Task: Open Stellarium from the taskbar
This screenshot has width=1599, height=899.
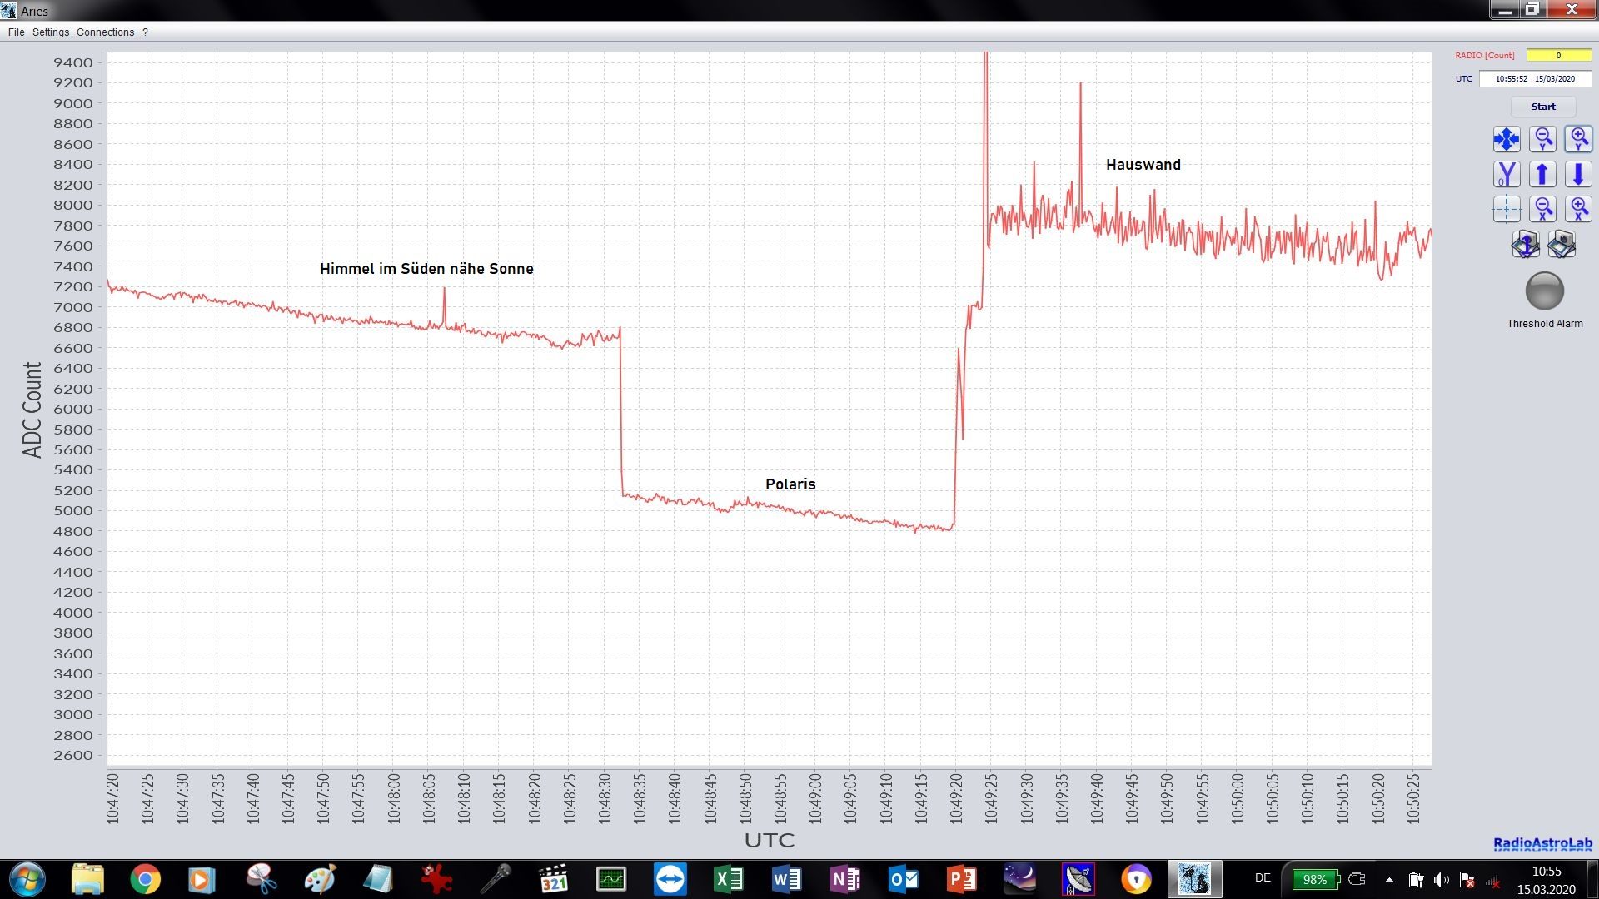Action: coord(1020,879)
